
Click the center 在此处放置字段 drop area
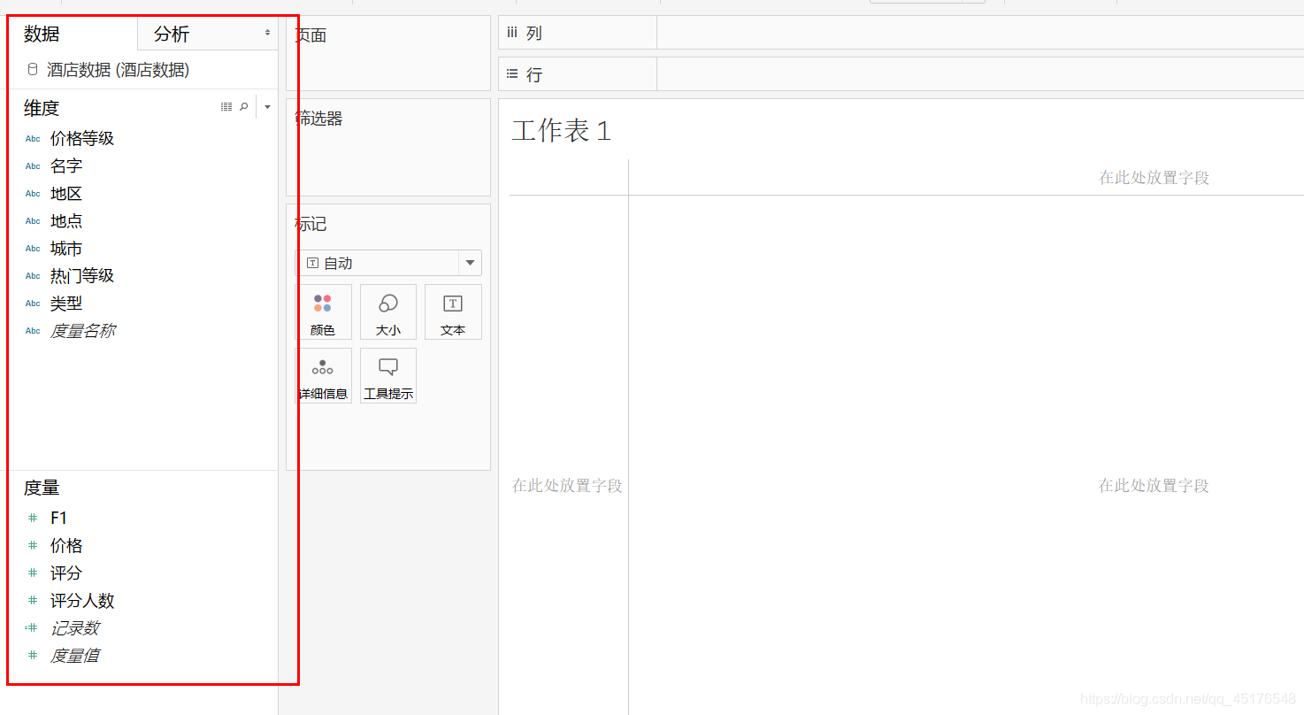click(1154, 485)
